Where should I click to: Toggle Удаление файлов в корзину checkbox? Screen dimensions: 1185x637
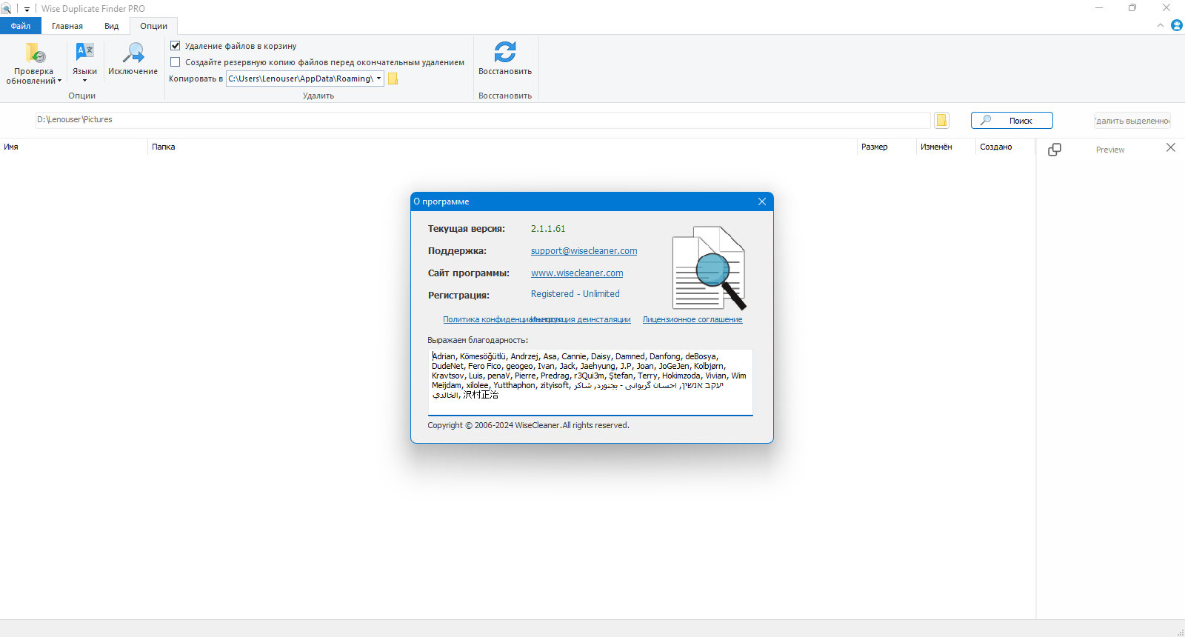coord(176,46)
